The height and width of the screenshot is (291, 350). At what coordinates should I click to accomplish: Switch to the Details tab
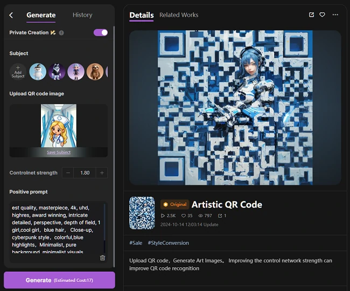click(x=142, y=15)
